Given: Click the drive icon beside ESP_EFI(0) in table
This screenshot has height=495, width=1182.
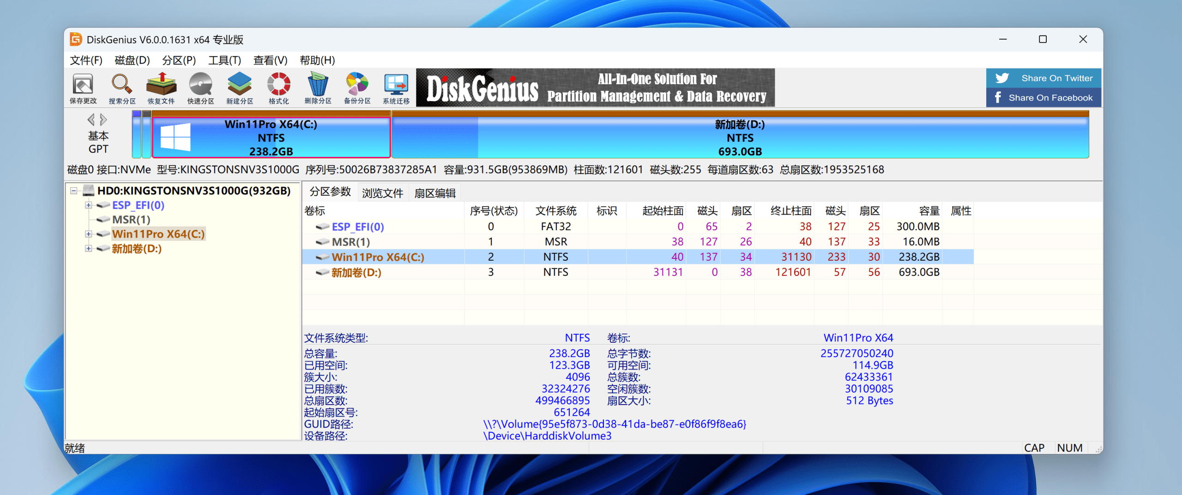Looking at the screenshot, I should click(x=322, y=227).
